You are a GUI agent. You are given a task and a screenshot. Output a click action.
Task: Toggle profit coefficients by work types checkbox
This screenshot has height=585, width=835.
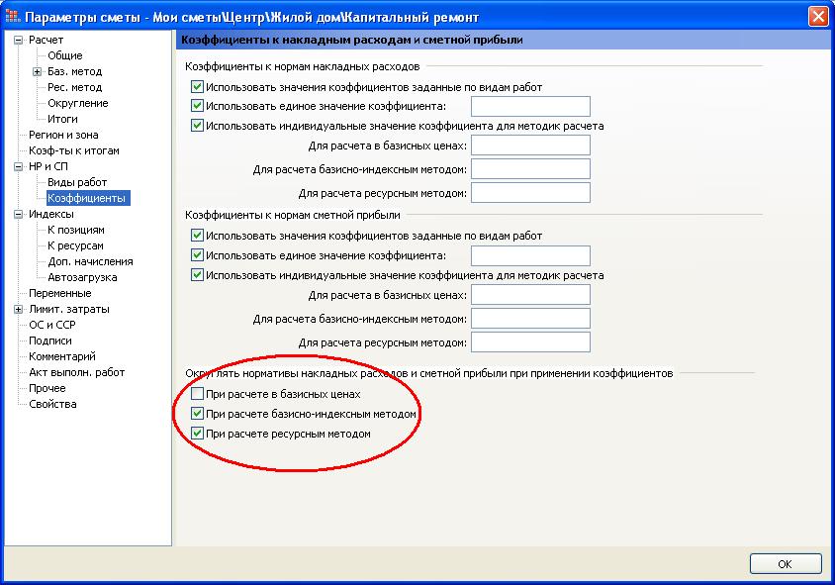tap(197, 236)
